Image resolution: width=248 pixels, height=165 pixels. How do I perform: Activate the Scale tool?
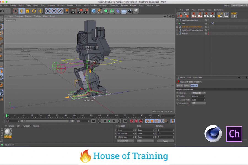pyautogui.click(x=28, y=11)
